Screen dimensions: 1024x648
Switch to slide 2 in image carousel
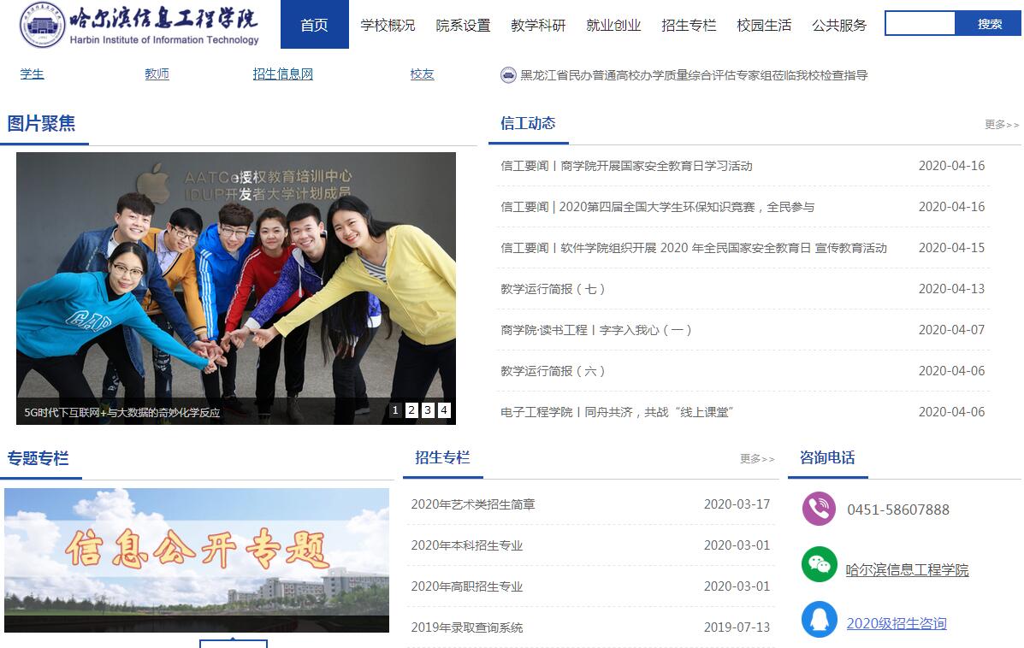pos(411,410)
